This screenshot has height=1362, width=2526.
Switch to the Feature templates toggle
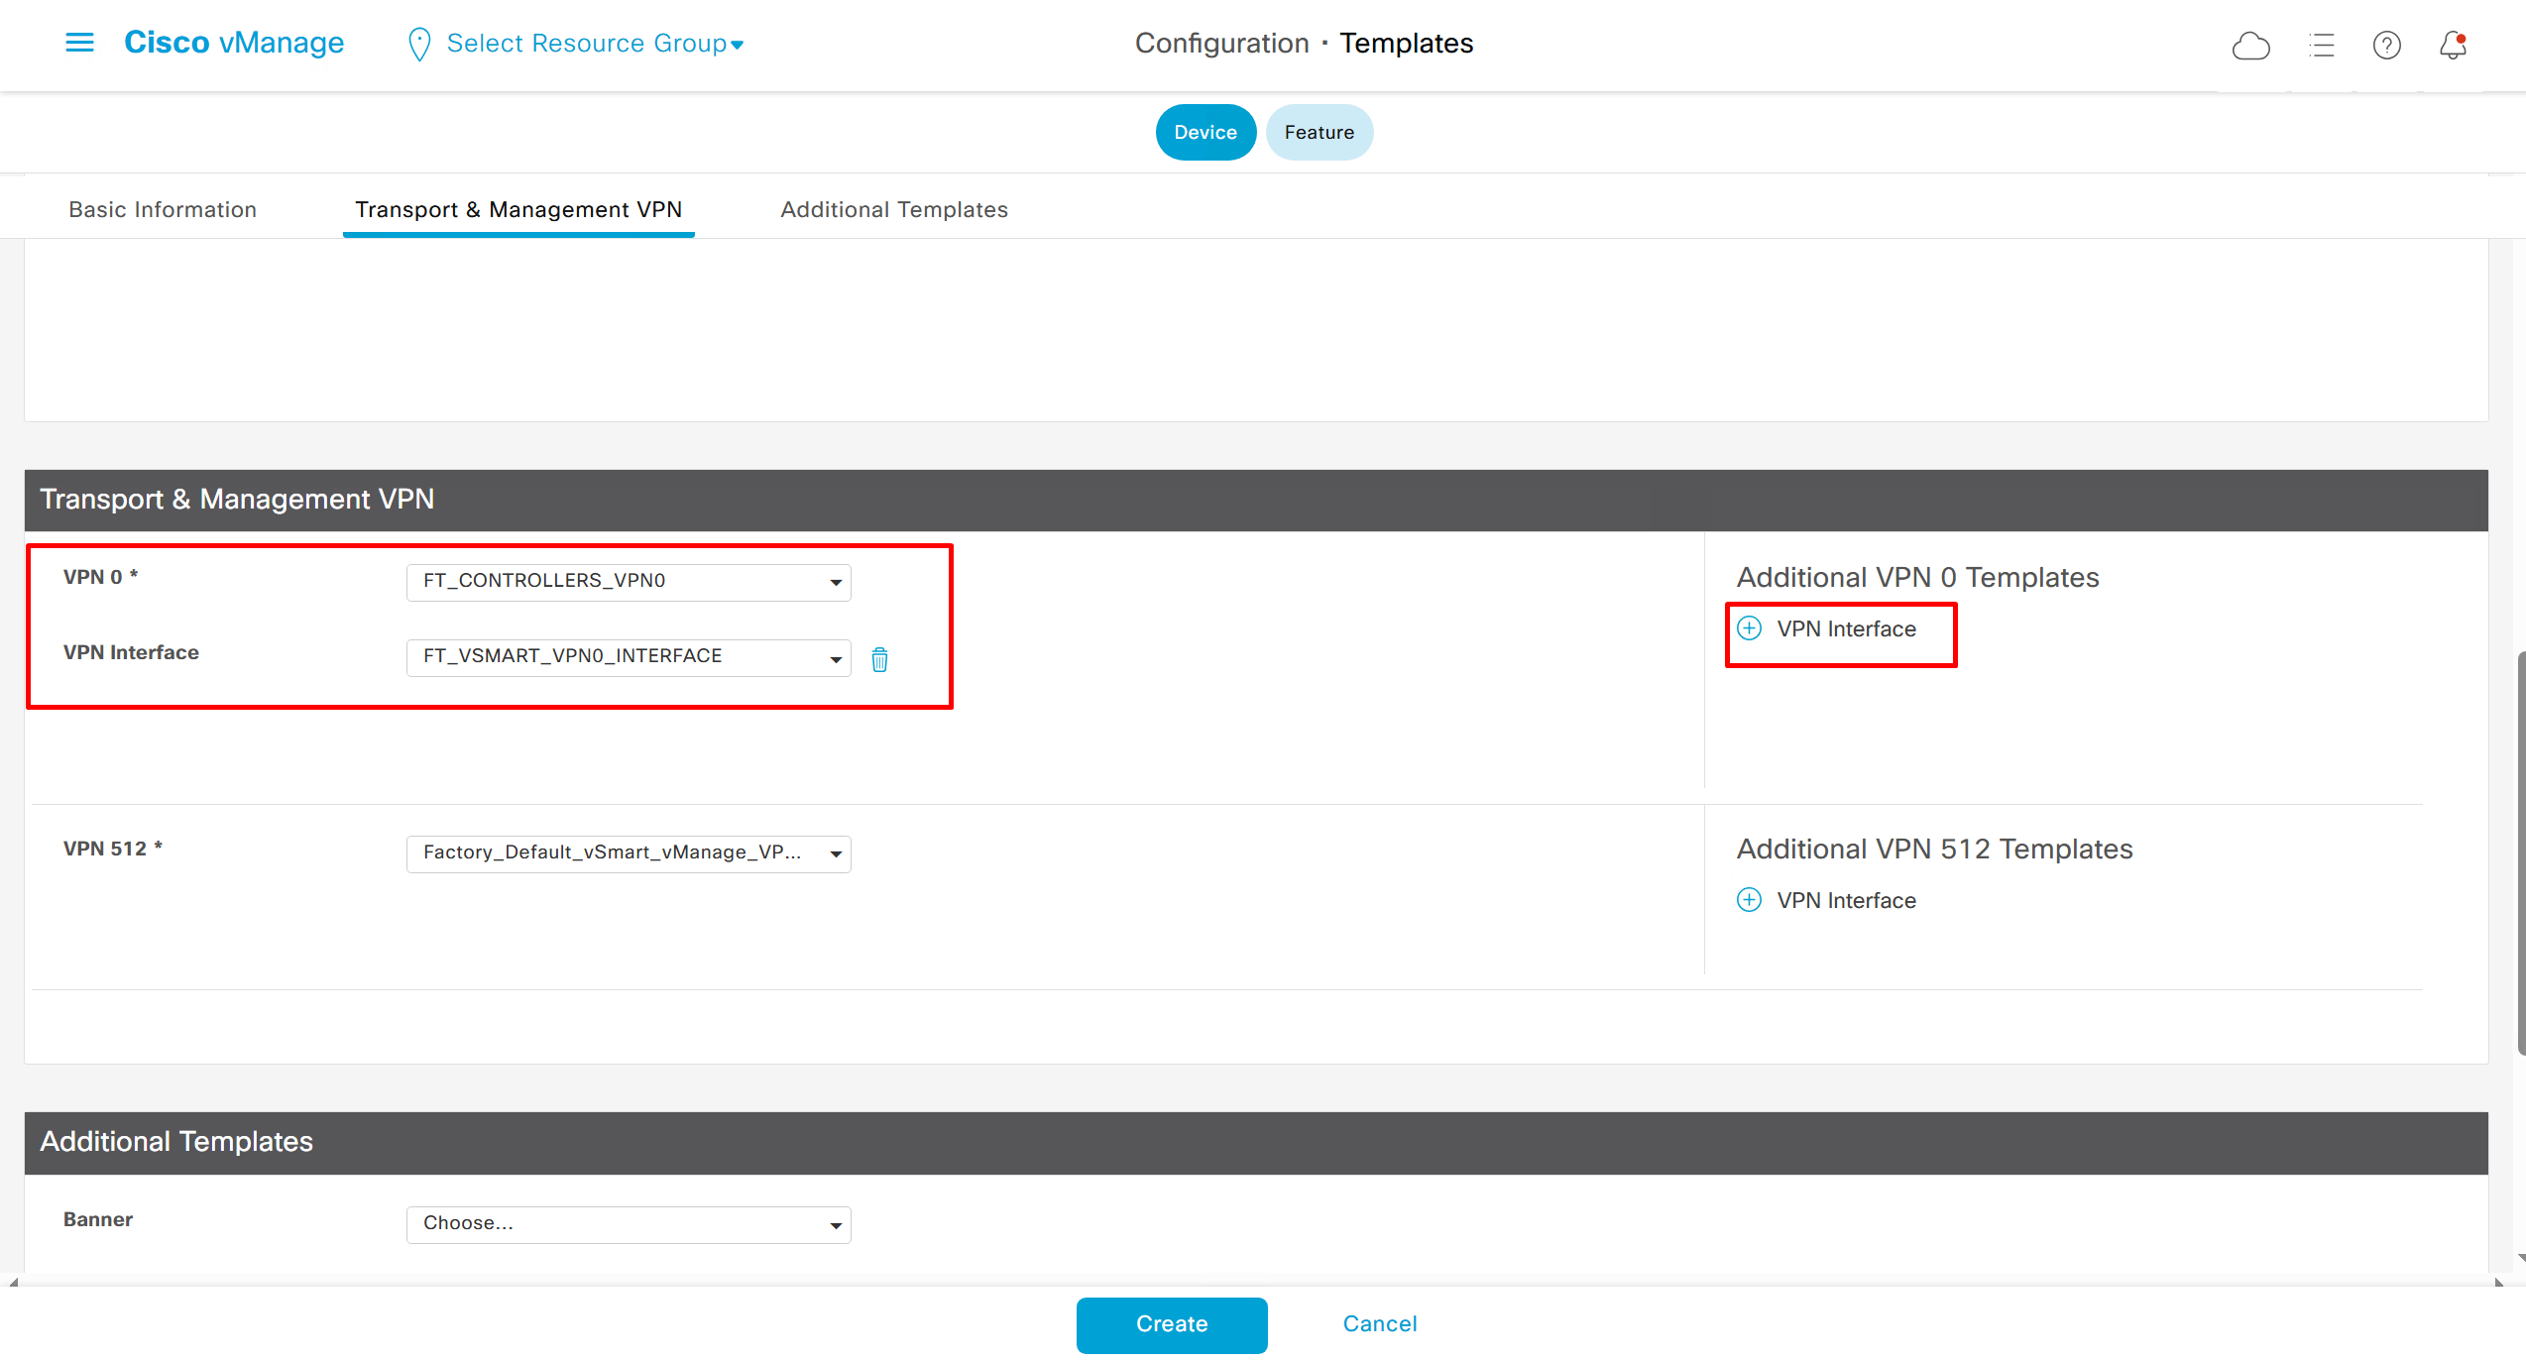(1319, 132)
